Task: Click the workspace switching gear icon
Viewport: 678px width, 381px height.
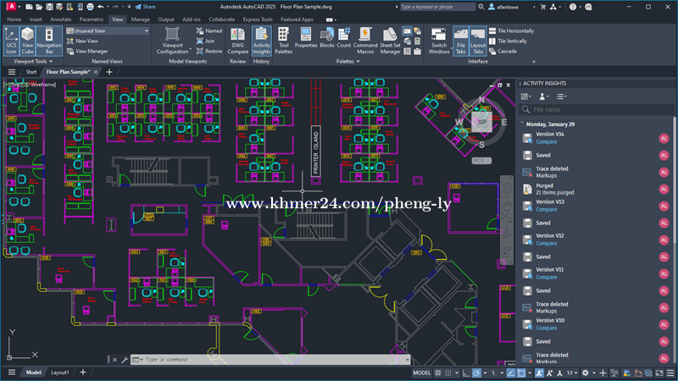Action: pyautogui.click(x=585, y=373)
